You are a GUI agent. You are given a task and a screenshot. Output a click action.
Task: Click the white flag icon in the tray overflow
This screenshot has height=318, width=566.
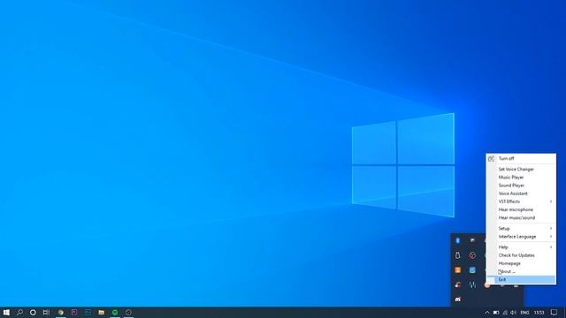(472, 240)
